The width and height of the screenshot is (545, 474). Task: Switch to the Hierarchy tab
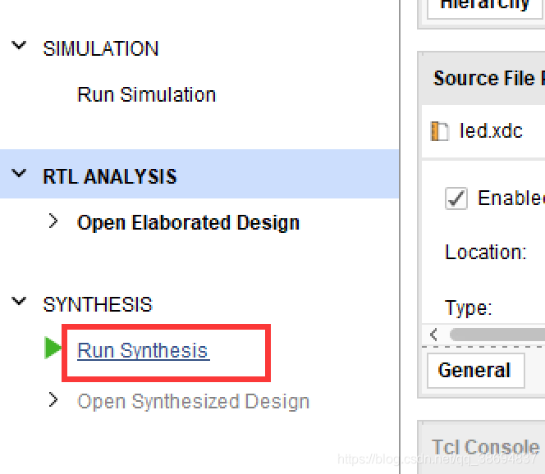pos(486,7)
